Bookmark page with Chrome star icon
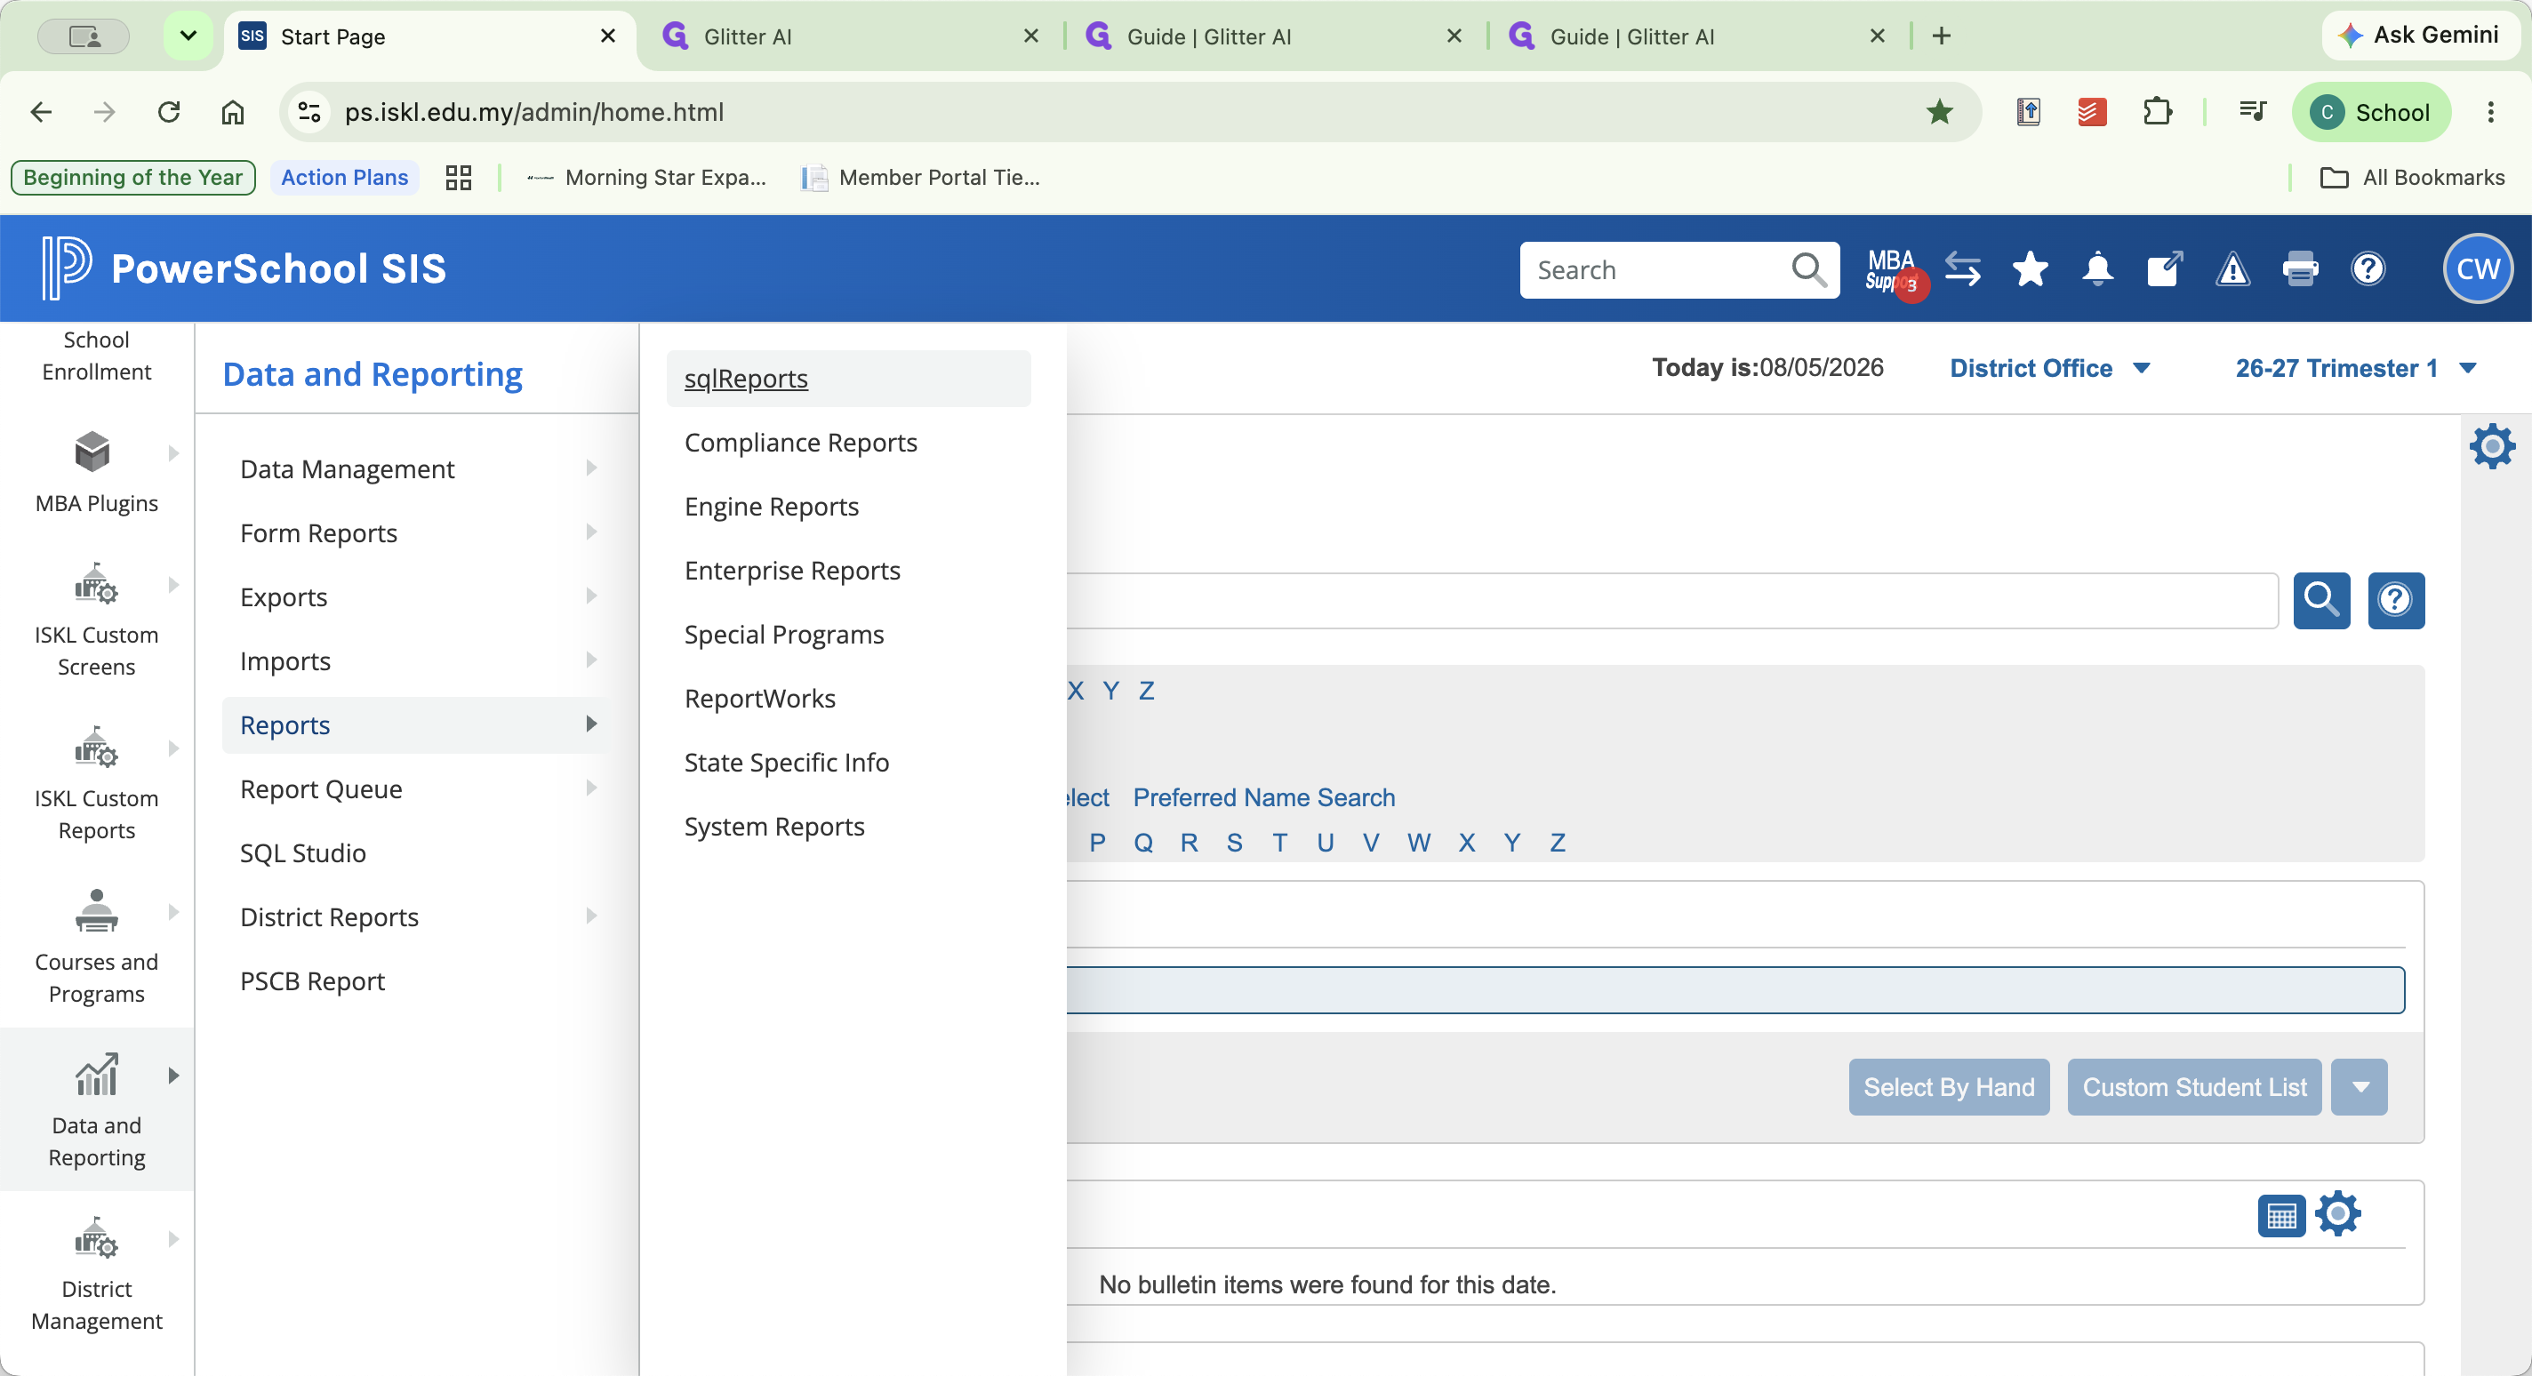Viewport: 2532px width, 1376px height. coord(1938,112)
